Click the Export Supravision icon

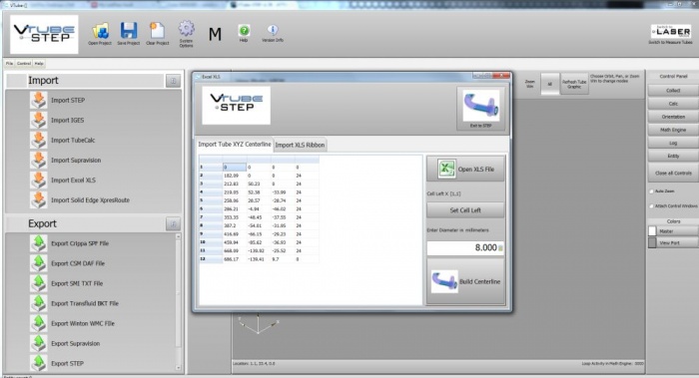pos(39,344)
